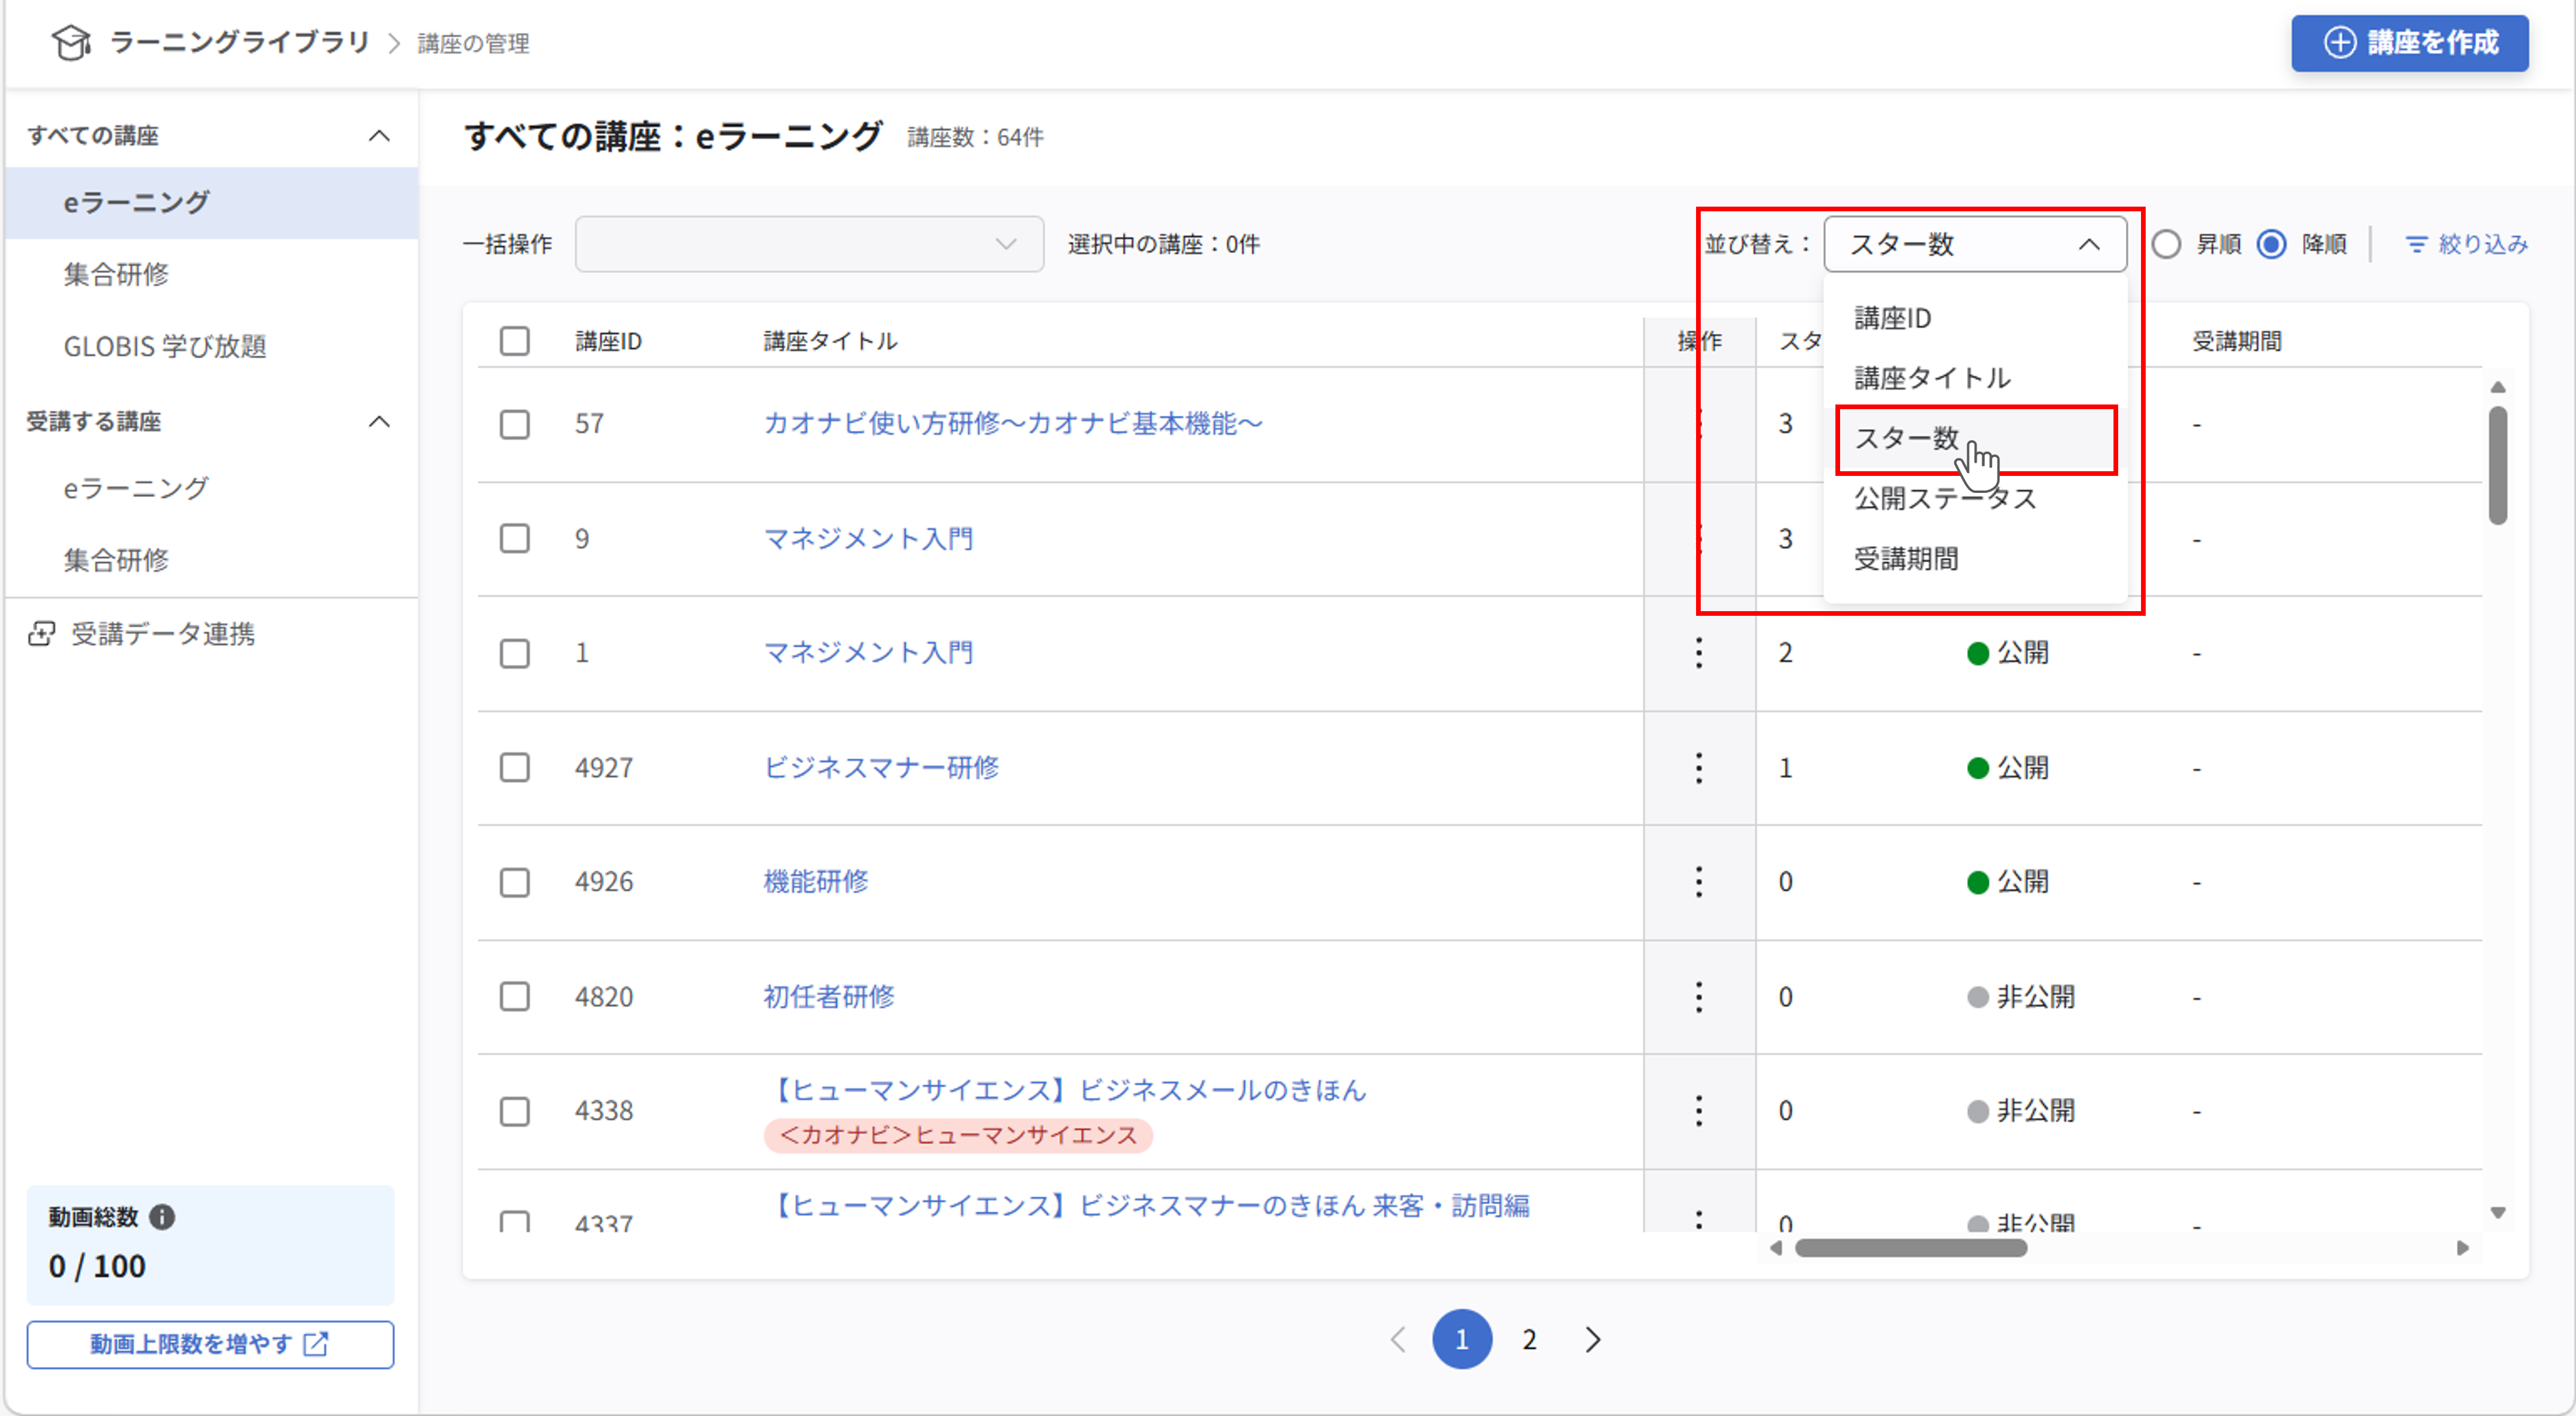Open course 初任者研修
This screenshot has width=2576, height=1416.
click(x=829, y=997)
